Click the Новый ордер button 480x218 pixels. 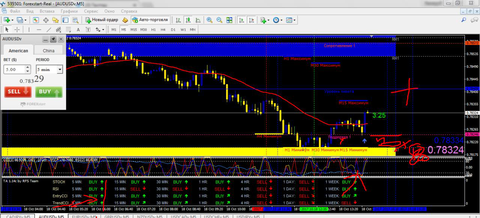pos(101,20)
